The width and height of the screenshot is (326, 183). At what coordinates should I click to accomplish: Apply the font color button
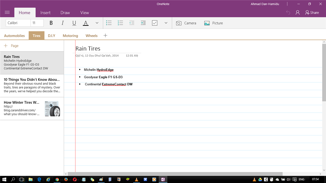point(85,23)
